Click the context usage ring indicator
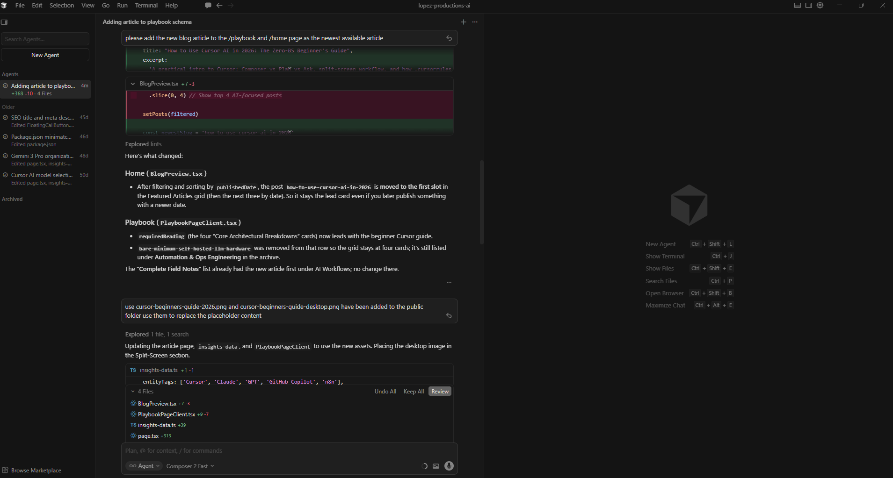This screenshot has height=478, width=893. (425, 466)
